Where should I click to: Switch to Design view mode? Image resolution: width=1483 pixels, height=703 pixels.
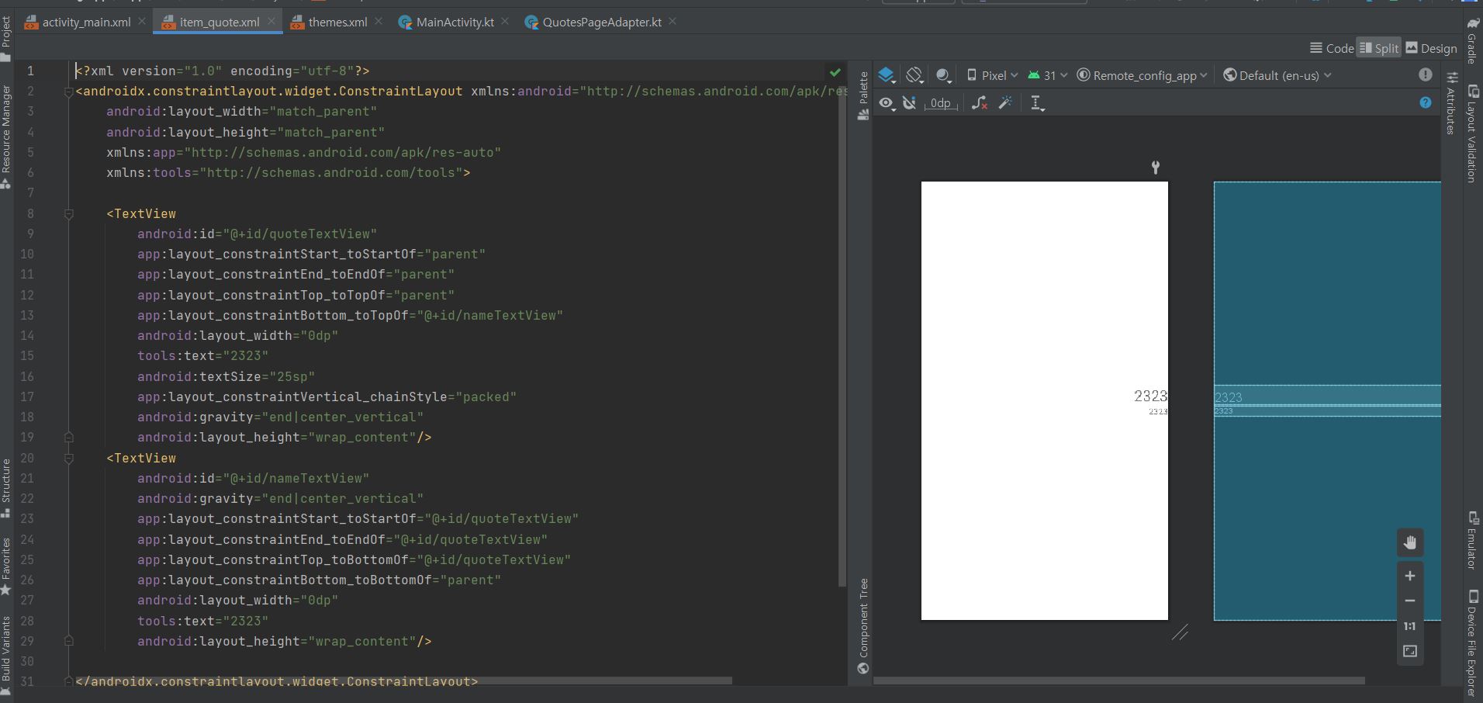click(1432, 48)
